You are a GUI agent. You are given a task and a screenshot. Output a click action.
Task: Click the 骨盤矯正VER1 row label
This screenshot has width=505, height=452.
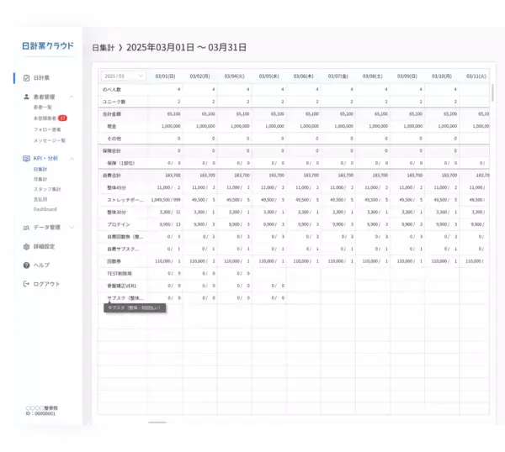pyautogui.click(x=122, y=286)
